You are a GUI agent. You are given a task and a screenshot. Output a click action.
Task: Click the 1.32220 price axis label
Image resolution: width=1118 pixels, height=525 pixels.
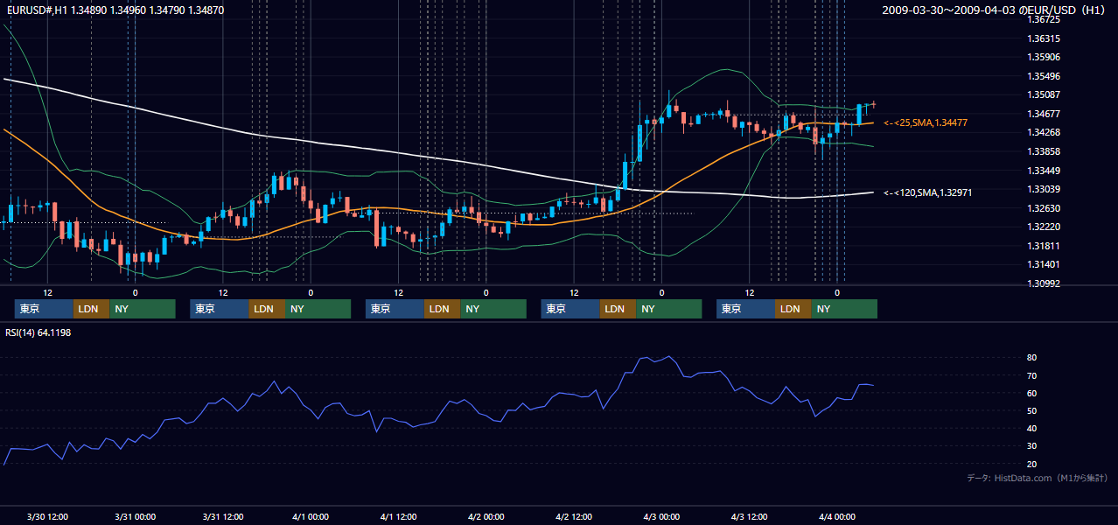[1044, 227]
